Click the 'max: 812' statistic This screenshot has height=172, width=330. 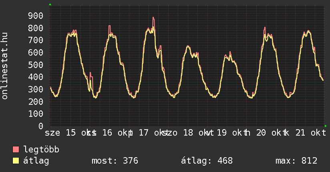296,161
